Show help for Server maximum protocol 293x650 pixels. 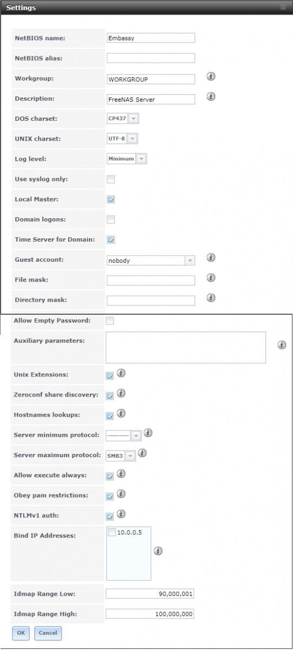[141, 453]
